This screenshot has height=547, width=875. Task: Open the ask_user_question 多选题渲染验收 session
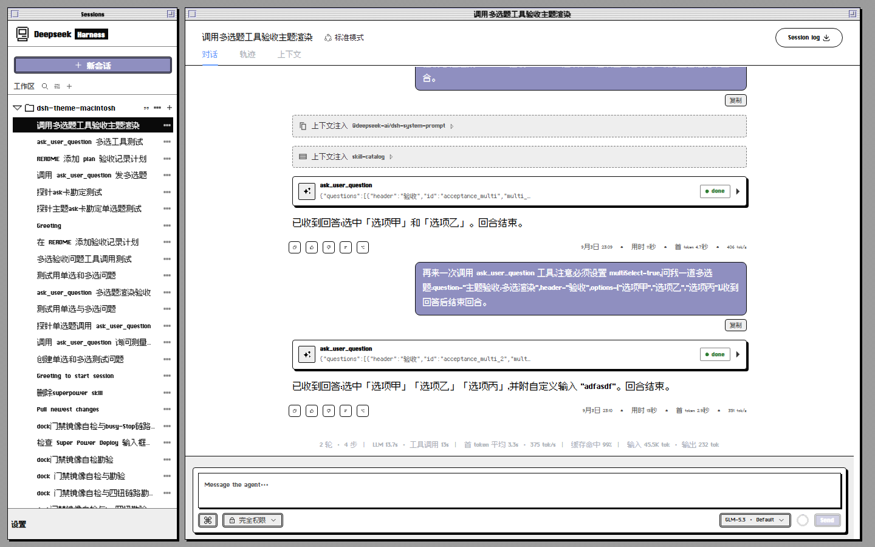(94, 292)
